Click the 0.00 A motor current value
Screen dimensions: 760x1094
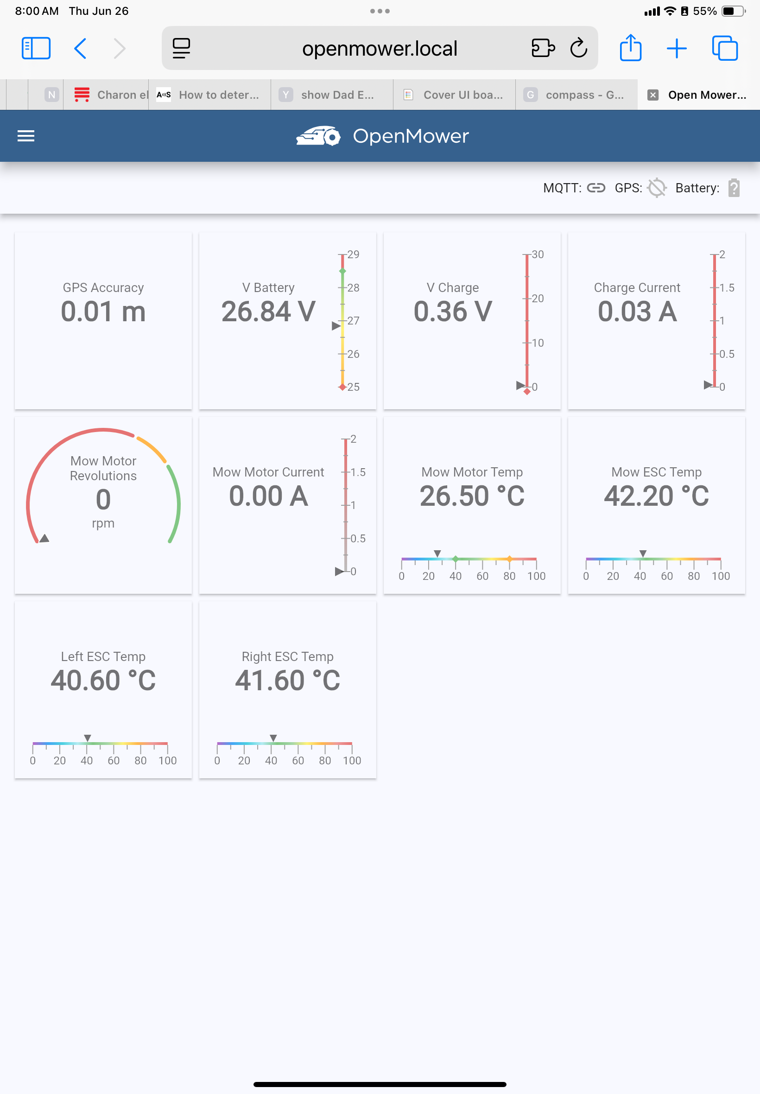pyautogui.click(x=269, y=496)
